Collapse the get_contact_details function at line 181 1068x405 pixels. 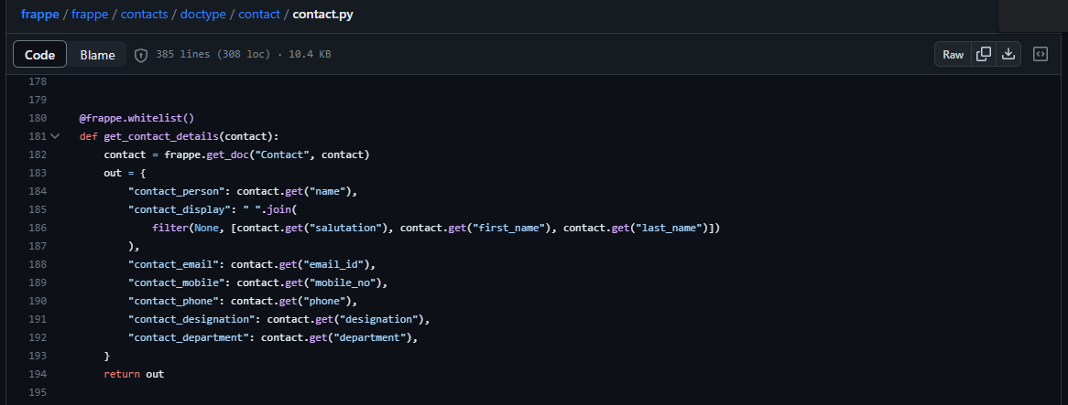[55, 136]
